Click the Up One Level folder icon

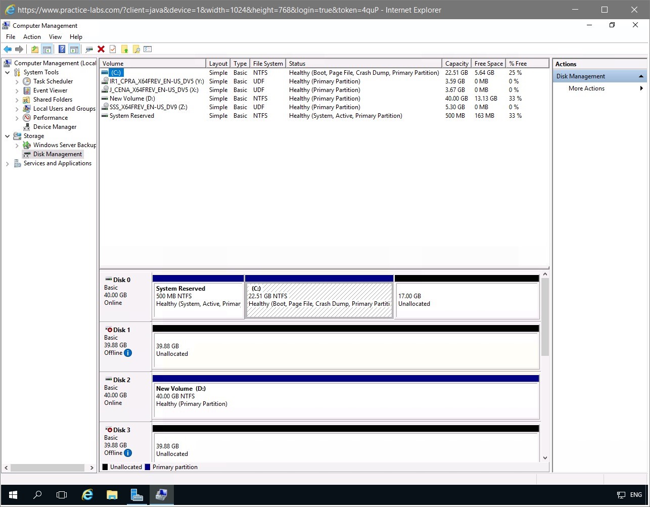click(34, 49)
